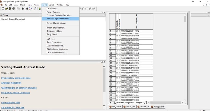Click the Find toolbar icon
210x111 pixels.
click(35, 8)
